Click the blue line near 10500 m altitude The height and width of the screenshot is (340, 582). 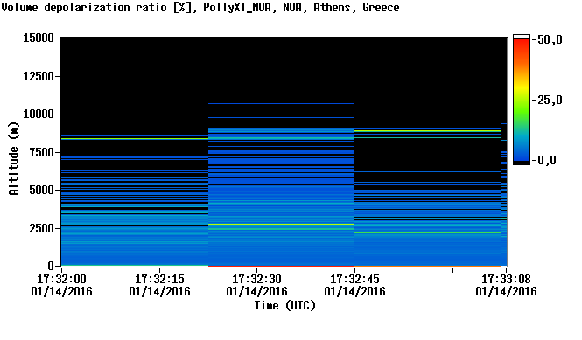click(281, 103)
